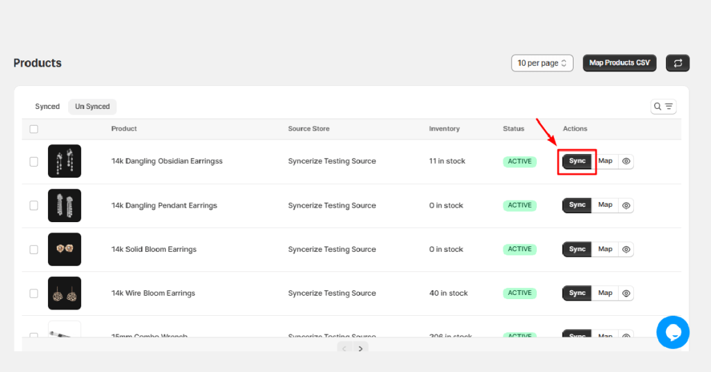View 14k Wire Bloom Earrings eye icon
Screen dimensions: 711x372
click(x=626, y=293)
